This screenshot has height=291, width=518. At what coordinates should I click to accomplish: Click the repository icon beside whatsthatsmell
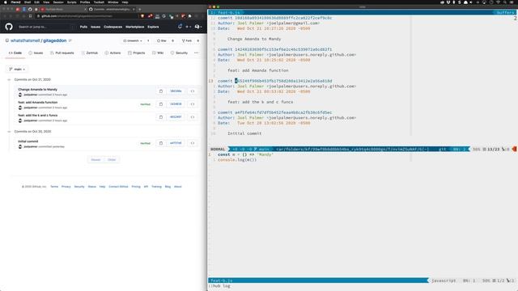7,40
